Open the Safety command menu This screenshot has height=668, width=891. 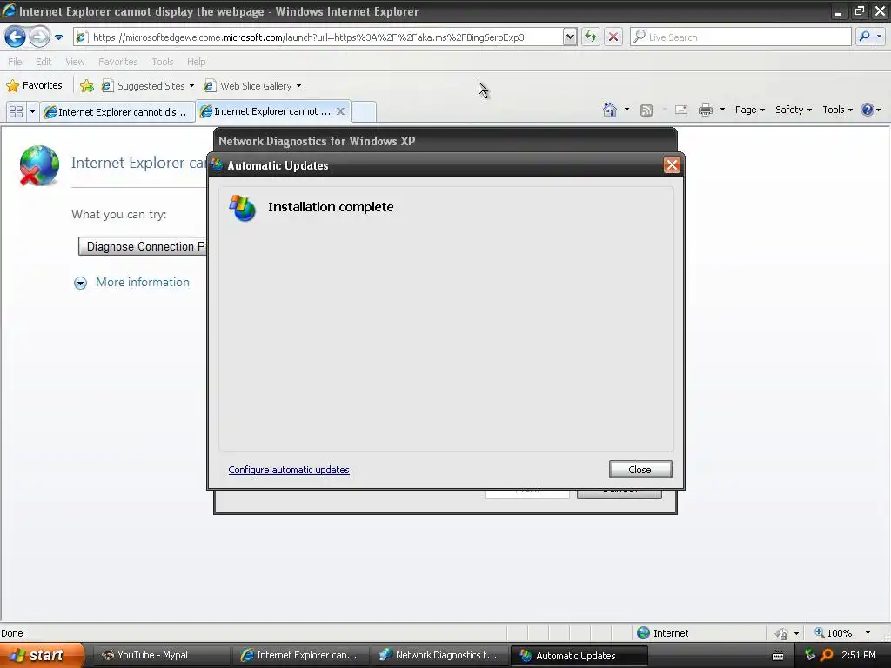[x=794, y=110]
